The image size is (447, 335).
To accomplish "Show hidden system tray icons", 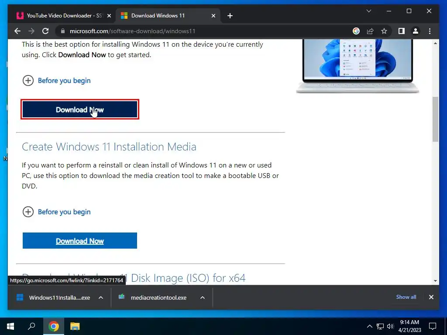I will (x=369, y=326).
